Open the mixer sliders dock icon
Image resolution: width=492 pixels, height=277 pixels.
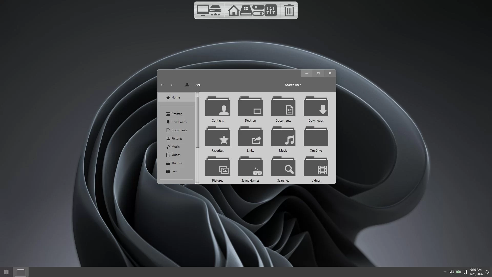tap(271, 11)
